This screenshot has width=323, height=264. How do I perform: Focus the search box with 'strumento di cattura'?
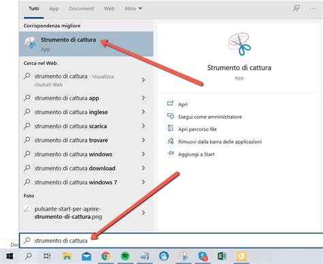tap(171, 240)
